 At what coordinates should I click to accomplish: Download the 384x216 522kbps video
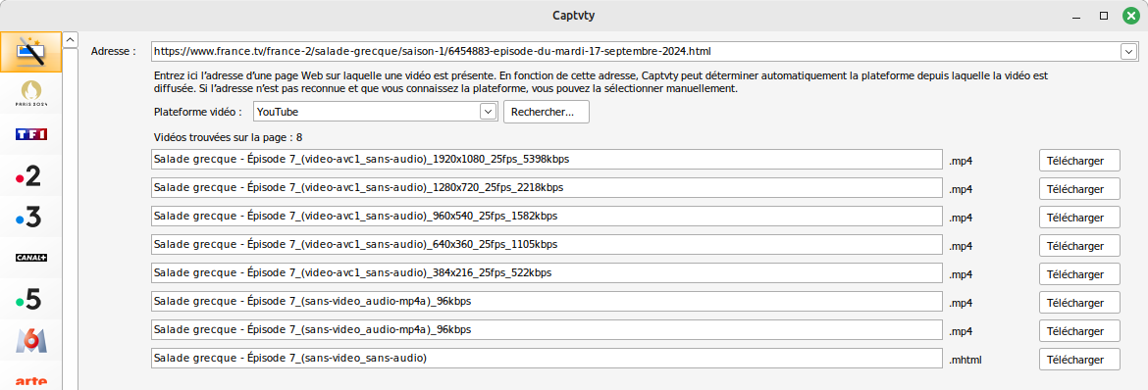pyautogui.click(x=1079, y=273)
